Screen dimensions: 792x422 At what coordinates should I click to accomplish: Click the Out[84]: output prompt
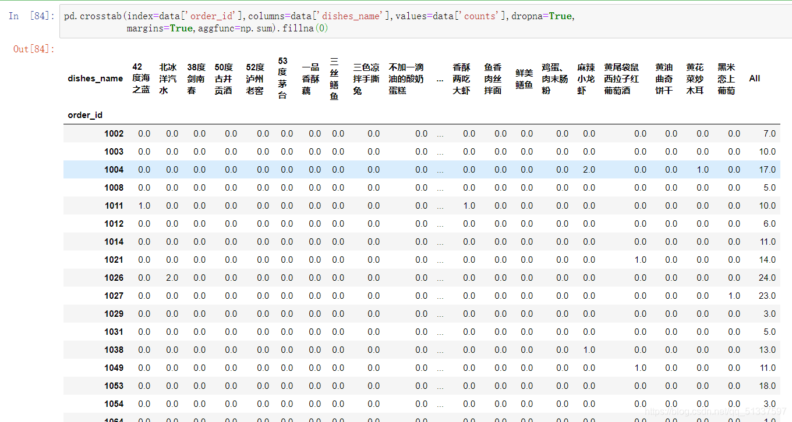pos(34,49)
